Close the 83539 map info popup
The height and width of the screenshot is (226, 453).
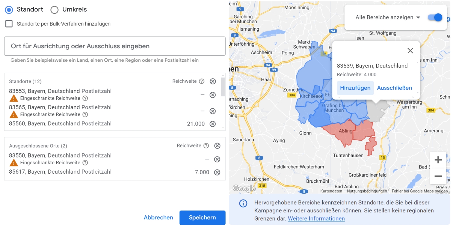coord(410,50)
